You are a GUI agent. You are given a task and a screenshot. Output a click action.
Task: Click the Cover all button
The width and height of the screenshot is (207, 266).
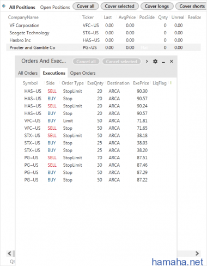coord(86,6)
